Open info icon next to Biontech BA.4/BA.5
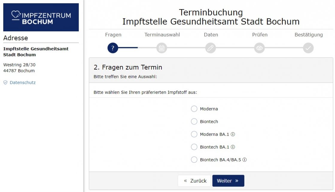 pyautogui.click(x=245, y=159)
